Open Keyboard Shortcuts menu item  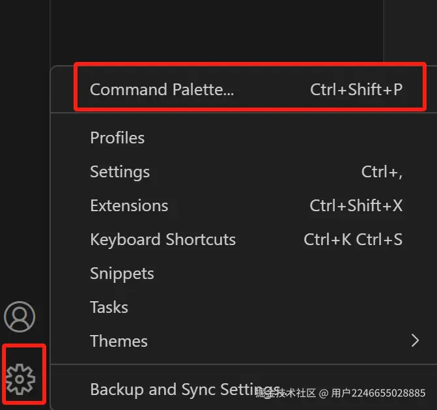pyautogui.click(x=163, y=240)
